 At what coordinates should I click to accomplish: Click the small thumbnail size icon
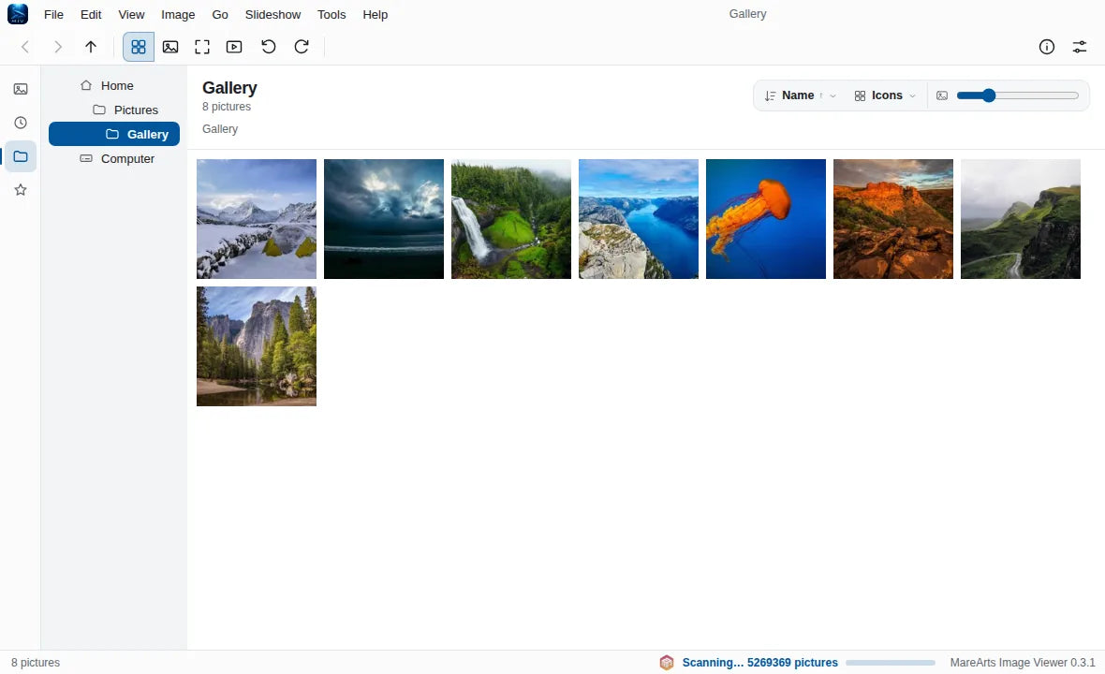pyautogui.click(x=941, y=95)
